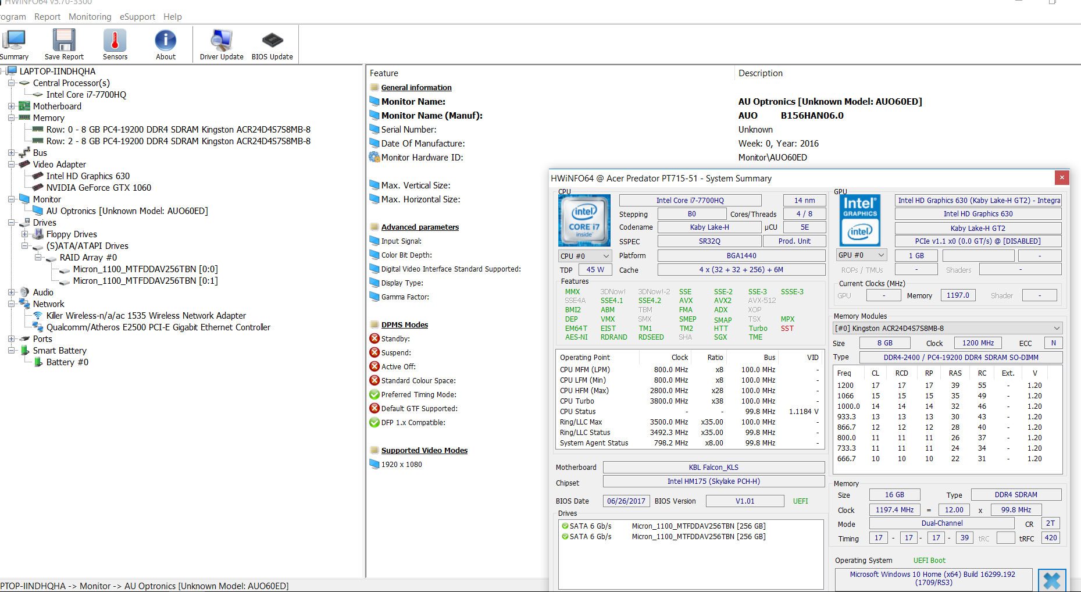1081x592 pixels.
Task: Expand the Ports tree node
Action: click(11, 338)
